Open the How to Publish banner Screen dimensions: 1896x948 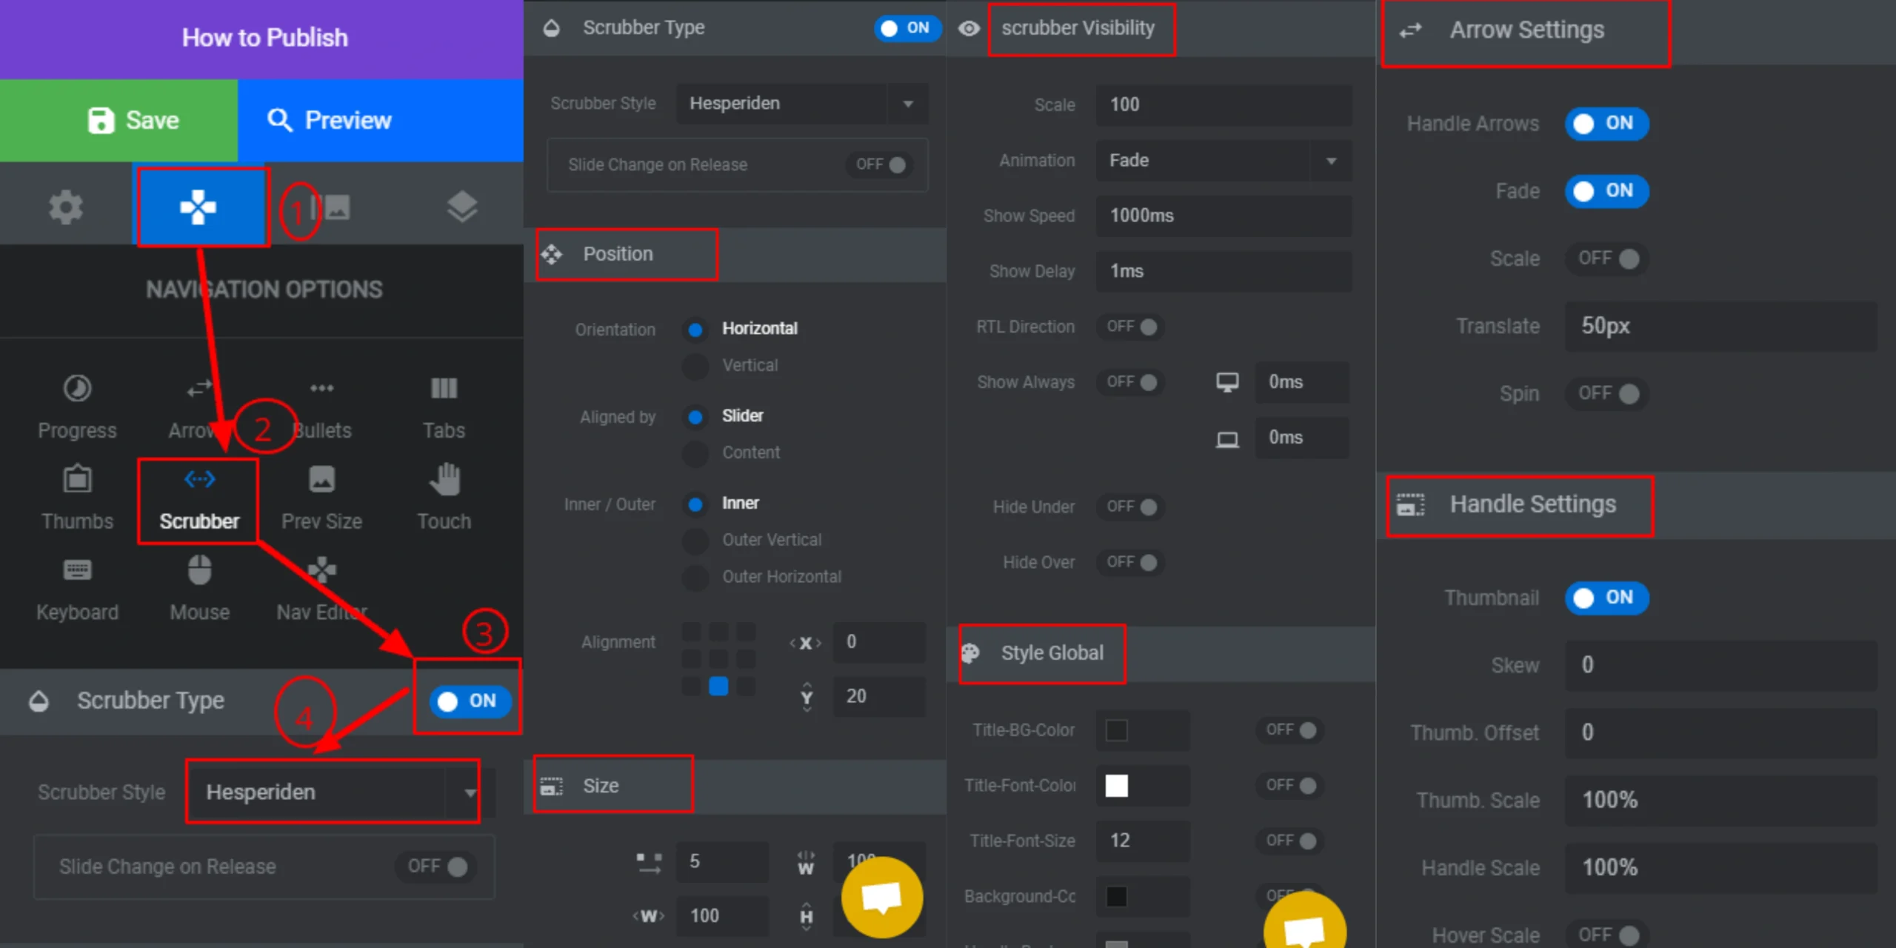[x=261, y=39]
